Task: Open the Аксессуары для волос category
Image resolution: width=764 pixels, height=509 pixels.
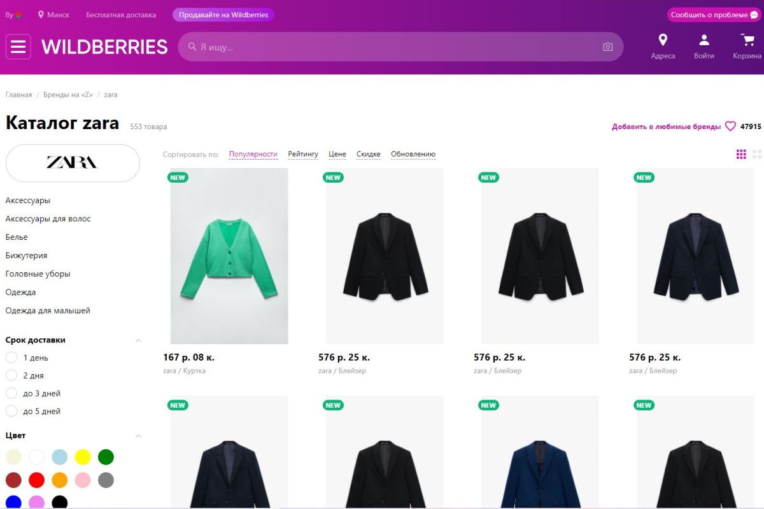Action: tap(48, 219)
